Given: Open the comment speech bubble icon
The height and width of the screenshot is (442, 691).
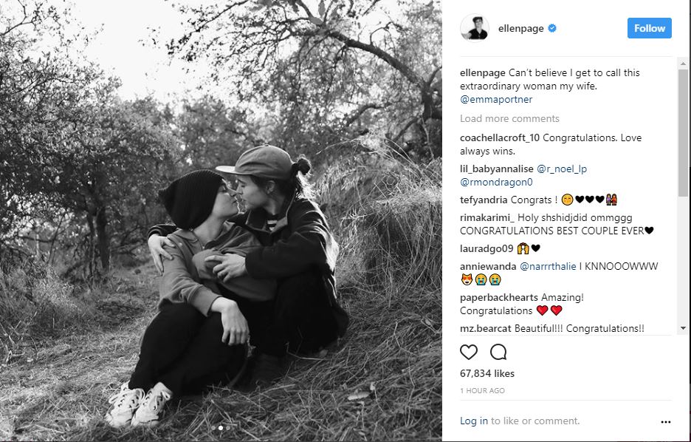Looking at the screenshot, I should click(x=498, y=352).
